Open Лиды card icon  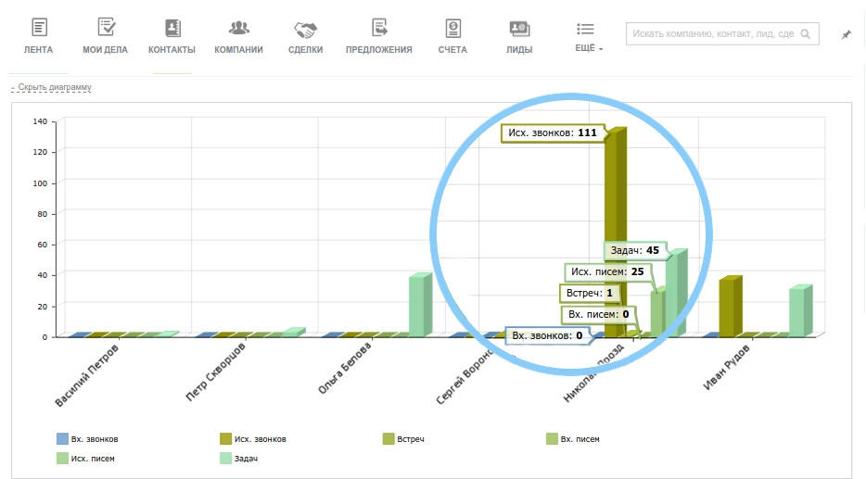pyautogui.click(x=519, y=28)
